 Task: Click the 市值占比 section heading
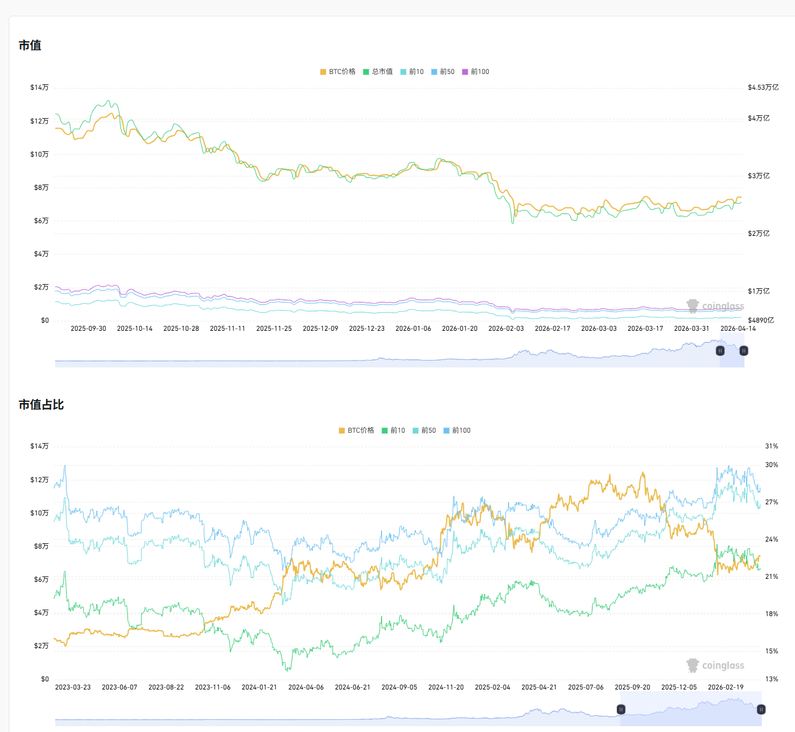41,405
